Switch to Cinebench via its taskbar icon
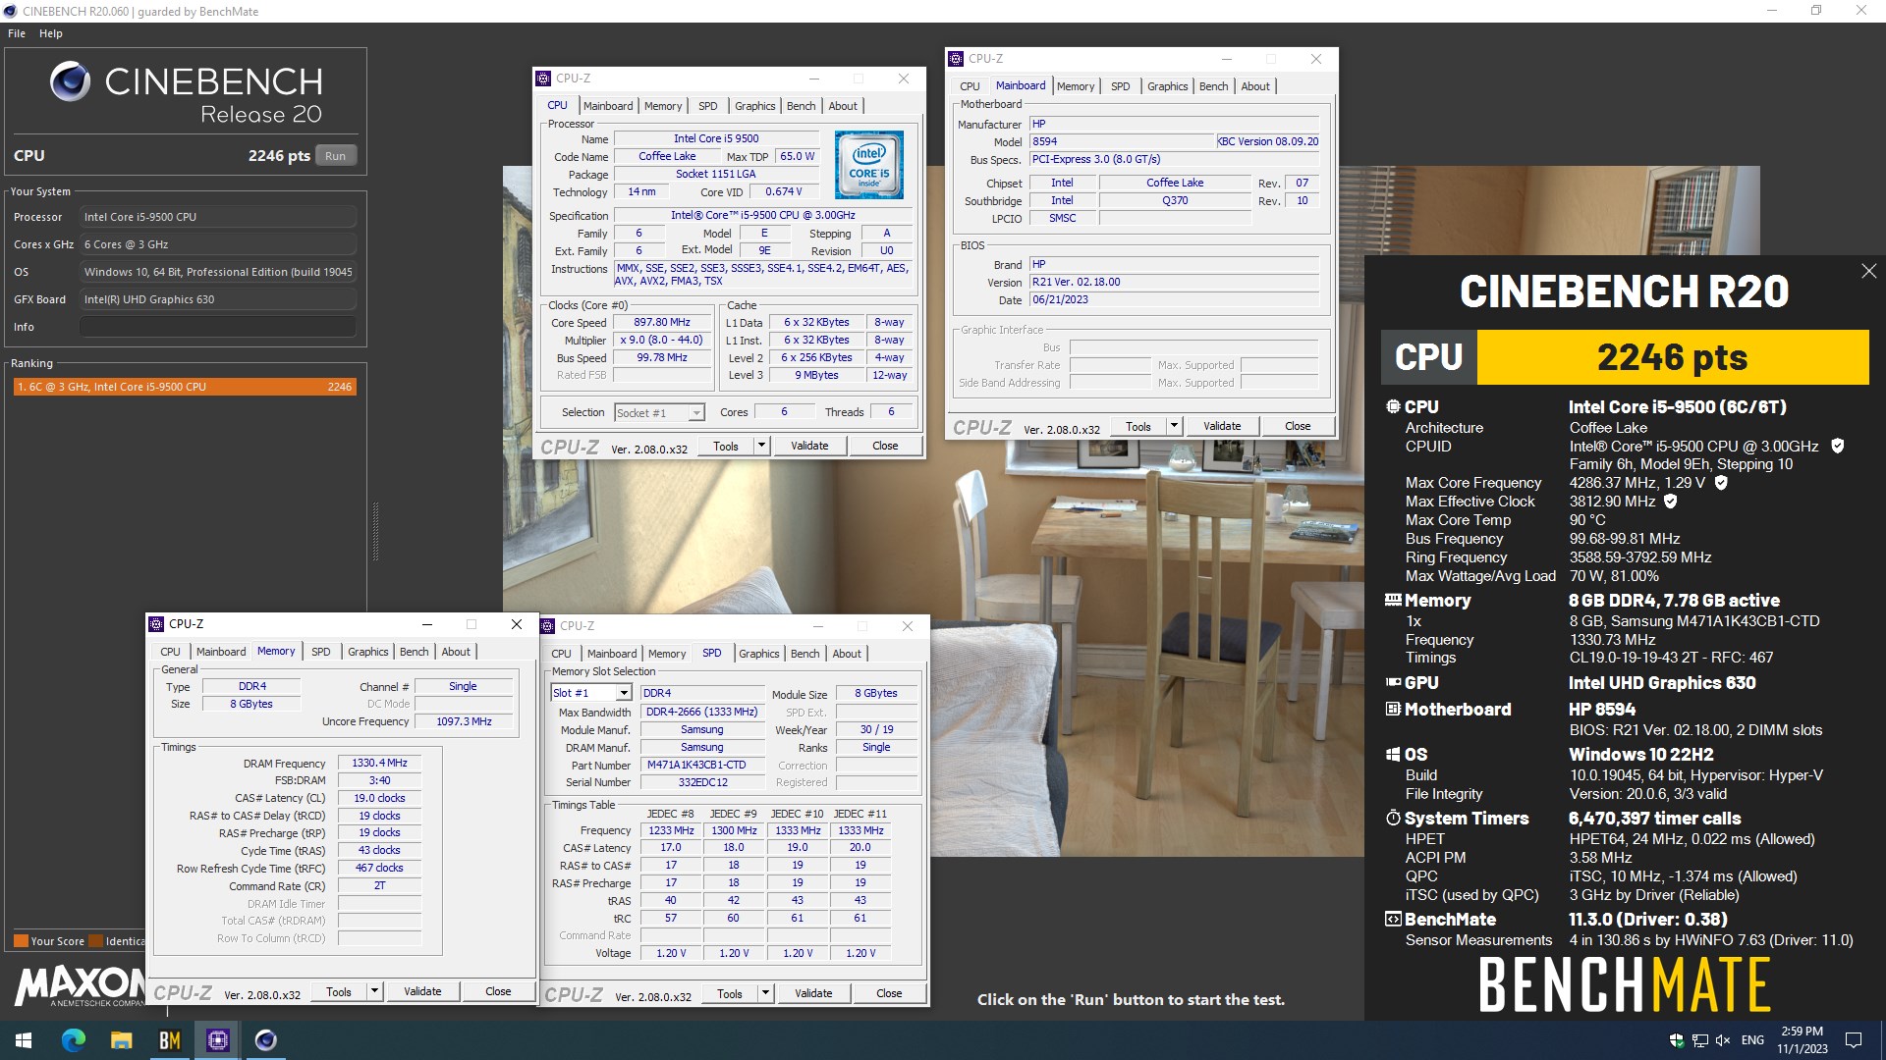The image size is (1886, 1060). (x=265, y=1040)
